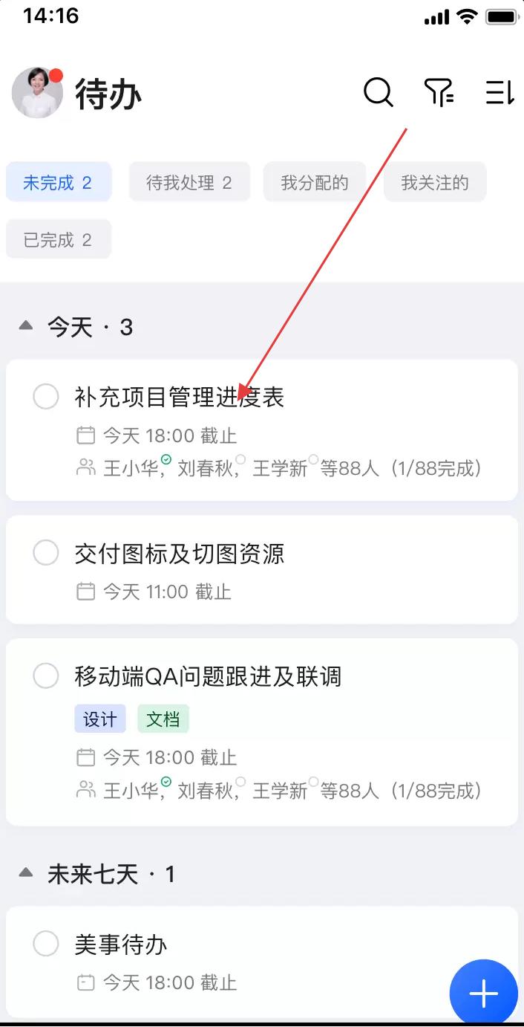Open the search icon in header
524x1027 pixels.
[378, 93]
